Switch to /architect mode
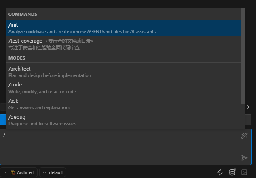The width and height of the screenshot is (256, 178). pyautogui.click(x=123, y=72)
